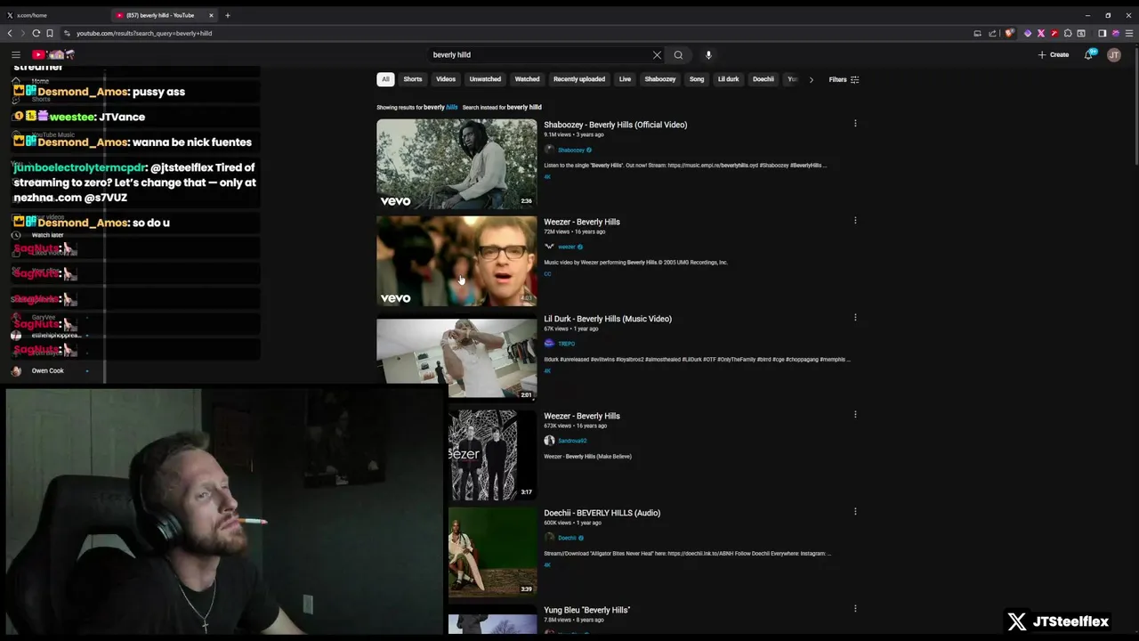Open the Filters options panel
Image resolution: width=1139 pixels, height=641 pixels.
point(844,79)
